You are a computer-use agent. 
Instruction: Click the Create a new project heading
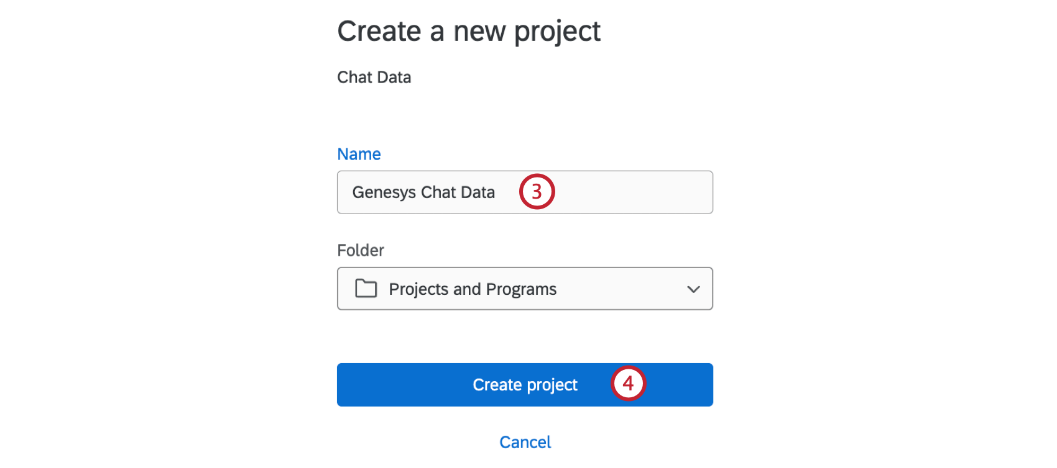pos(469,31)
